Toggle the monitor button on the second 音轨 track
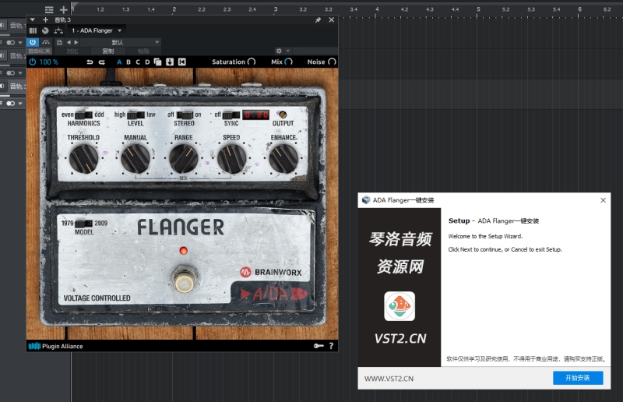 (3, 55)
